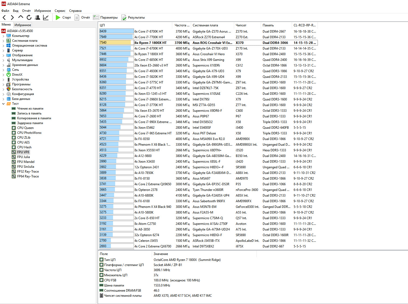This screenshot has height=304, width=408.
Task: Go forward with the right arrow toolbar icon
Action: point(12,18)
